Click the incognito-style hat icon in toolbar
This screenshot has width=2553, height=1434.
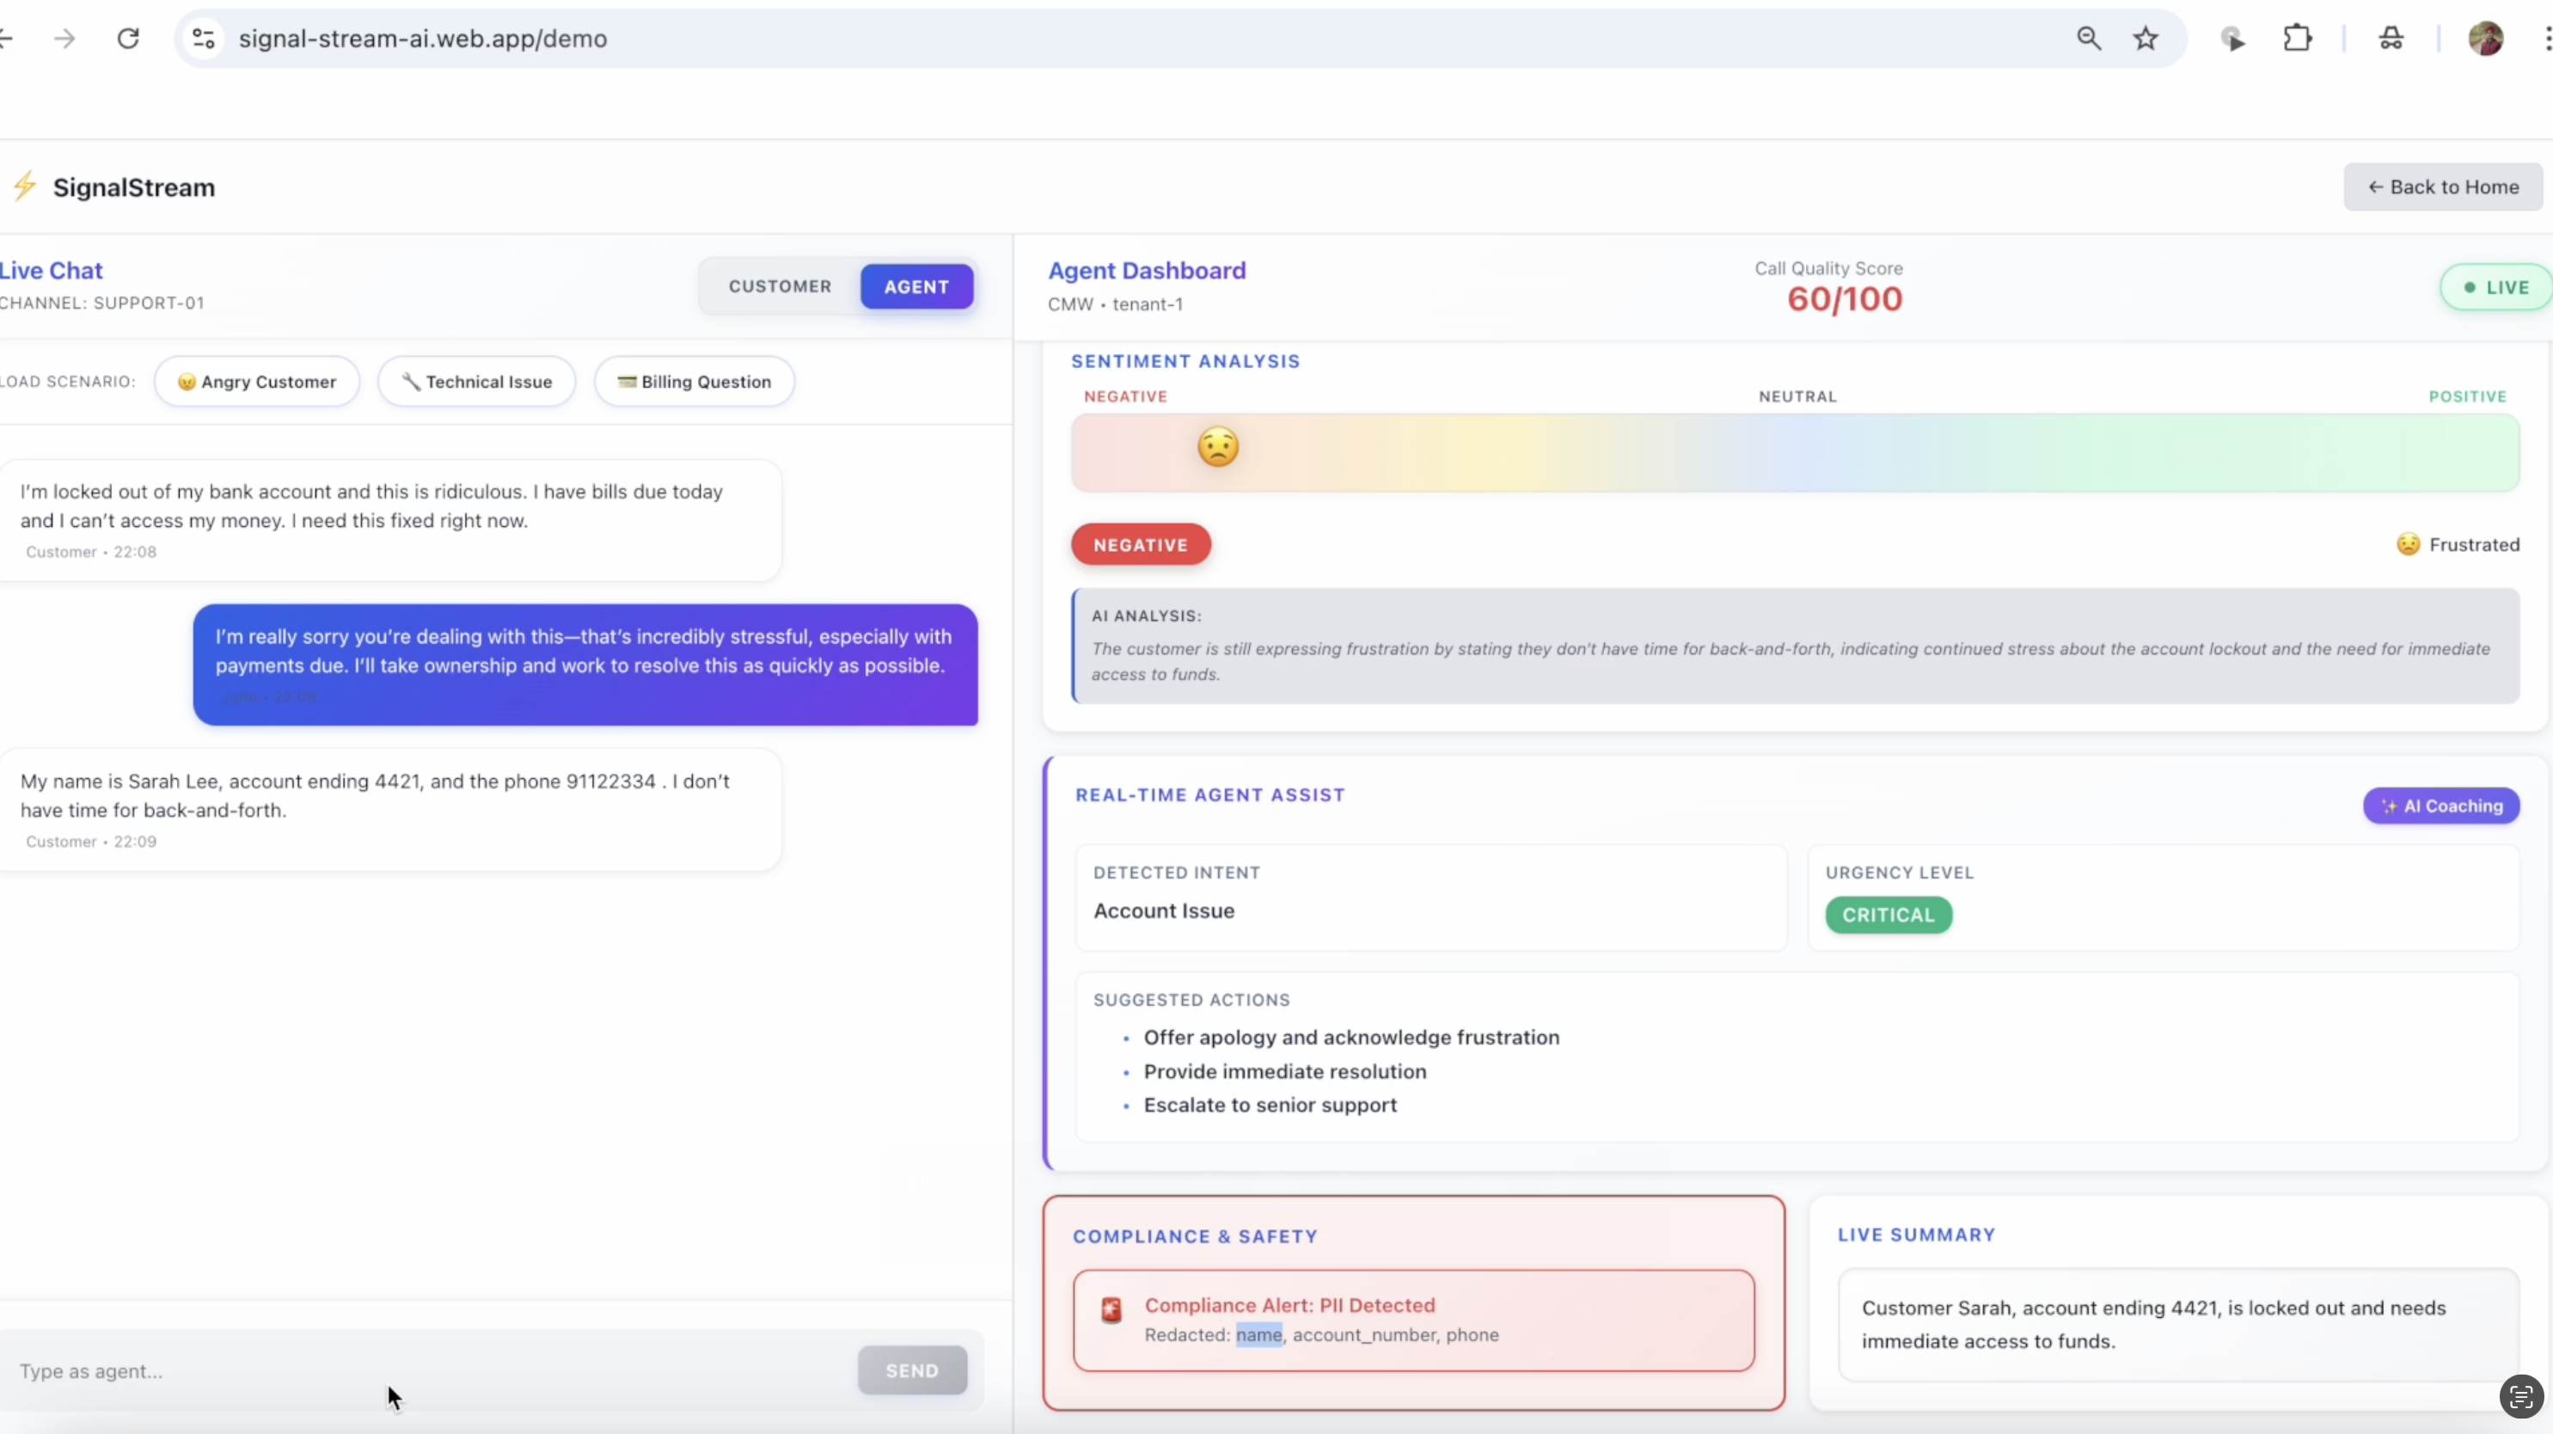[x=2391, y=39]
